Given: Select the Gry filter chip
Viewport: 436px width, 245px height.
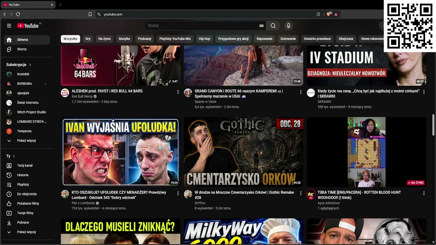Looking at the screenshot, I should (88, 39).
